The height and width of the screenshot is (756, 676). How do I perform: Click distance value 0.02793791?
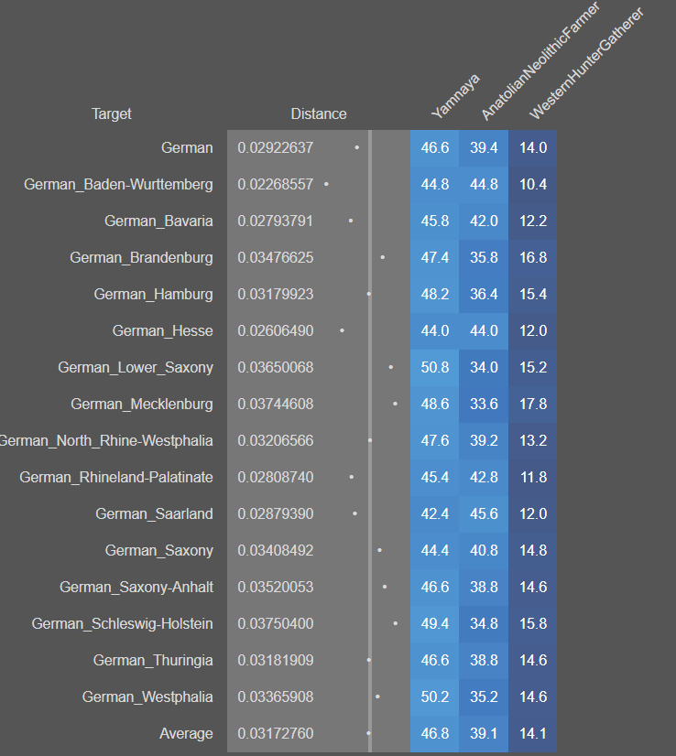pos(276,221)
